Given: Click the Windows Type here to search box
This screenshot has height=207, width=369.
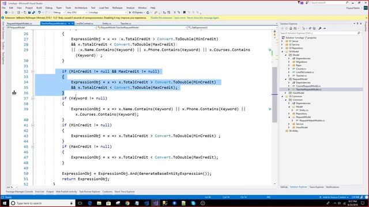Looking at the screenshot, I should click(x=42, y=203).
